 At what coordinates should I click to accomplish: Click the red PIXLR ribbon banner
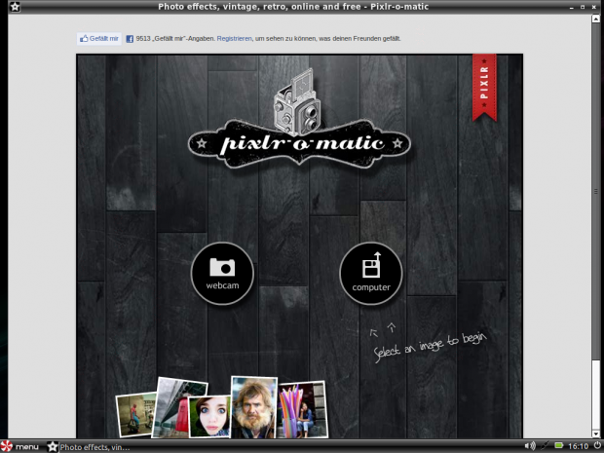(484, 88)
